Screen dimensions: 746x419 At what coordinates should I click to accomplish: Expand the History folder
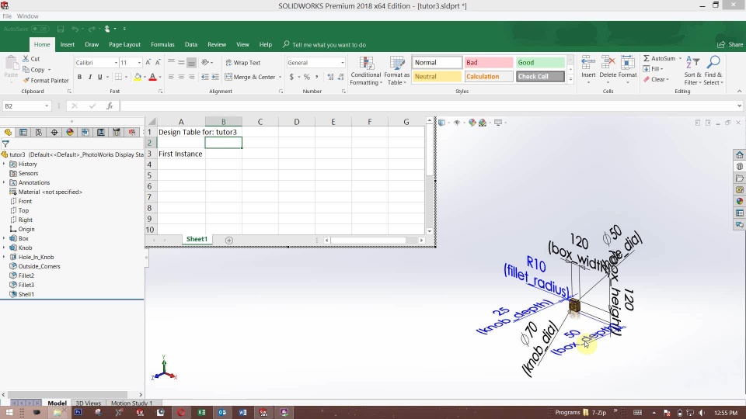(4, 164)
